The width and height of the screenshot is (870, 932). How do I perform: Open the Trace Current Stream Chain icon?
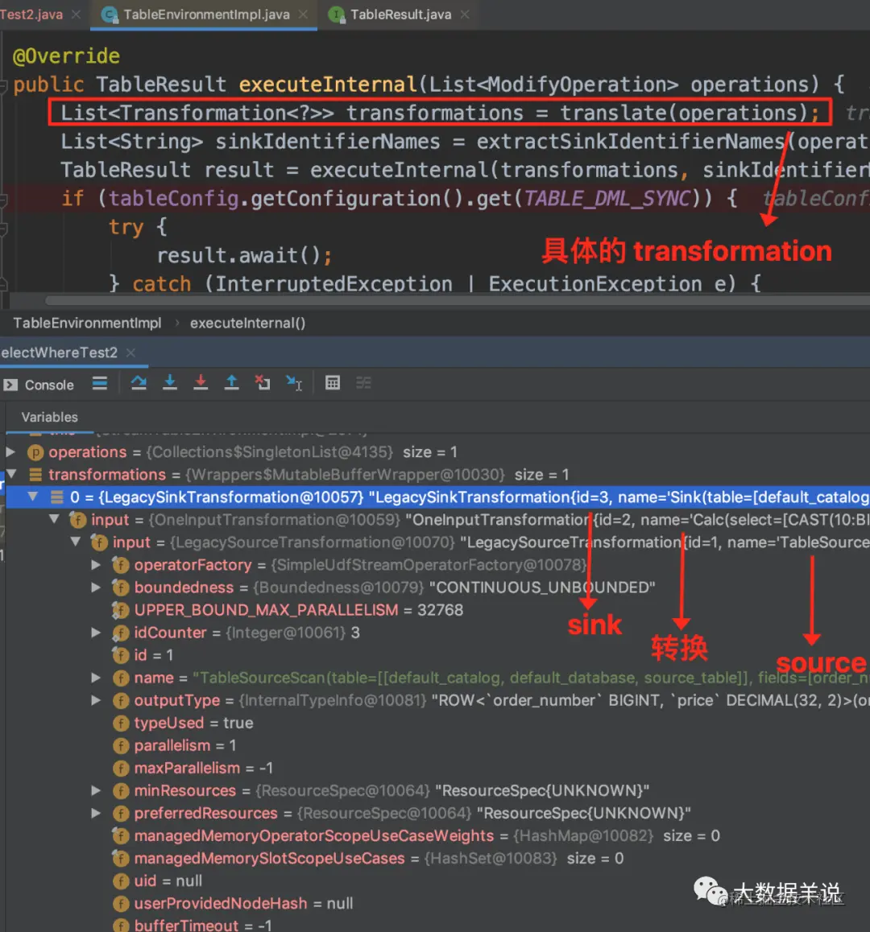(363, 383)
